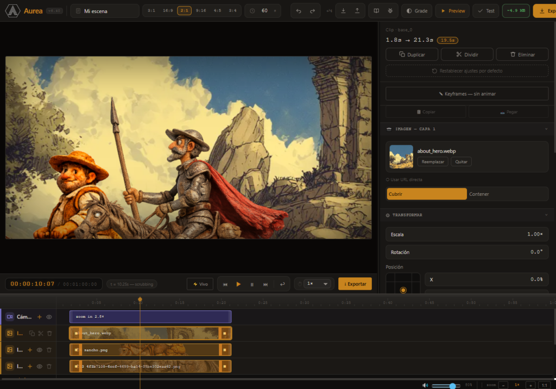Play the scene
The width and height of the screenshot is (556, 389).
click(238, 284)
